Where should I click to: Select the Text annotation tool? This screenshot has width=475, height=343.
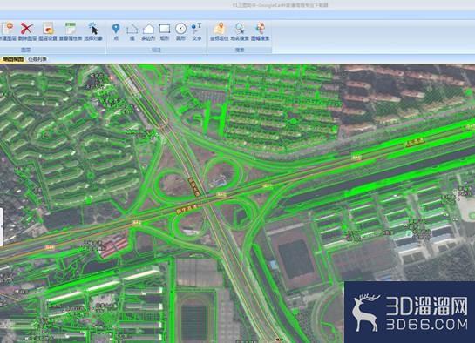(197, 31)
